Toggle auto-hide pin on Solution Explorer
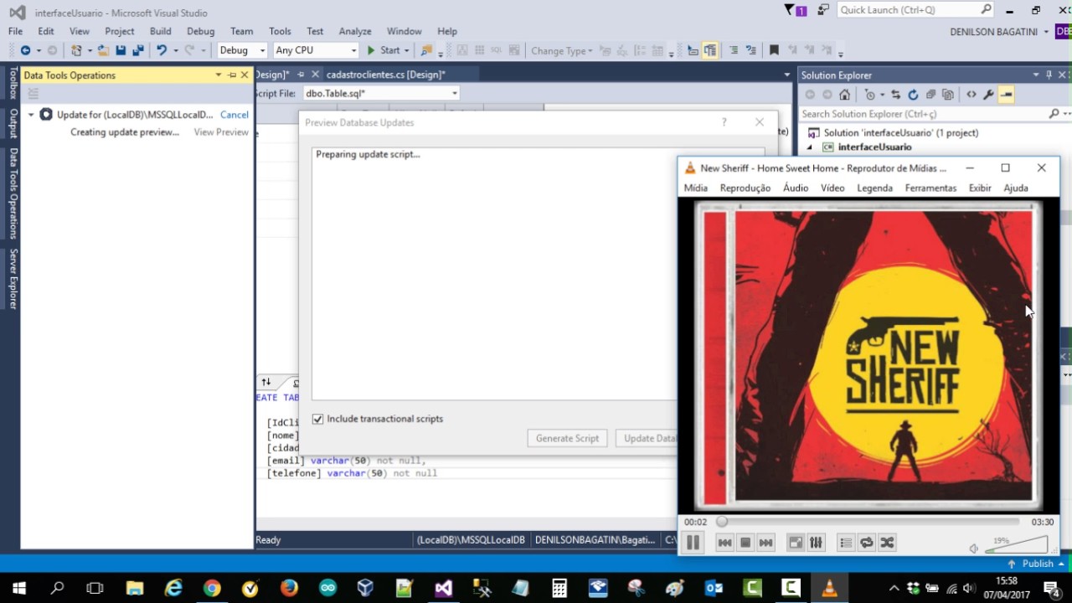Image resolution: width=1072 pixels, height=603 pixels. tap(1049, 75)
